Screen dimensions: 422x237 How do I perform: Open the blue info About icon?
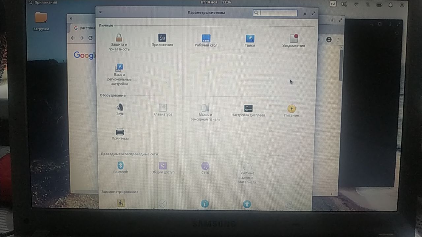click(x=205, y=204)
